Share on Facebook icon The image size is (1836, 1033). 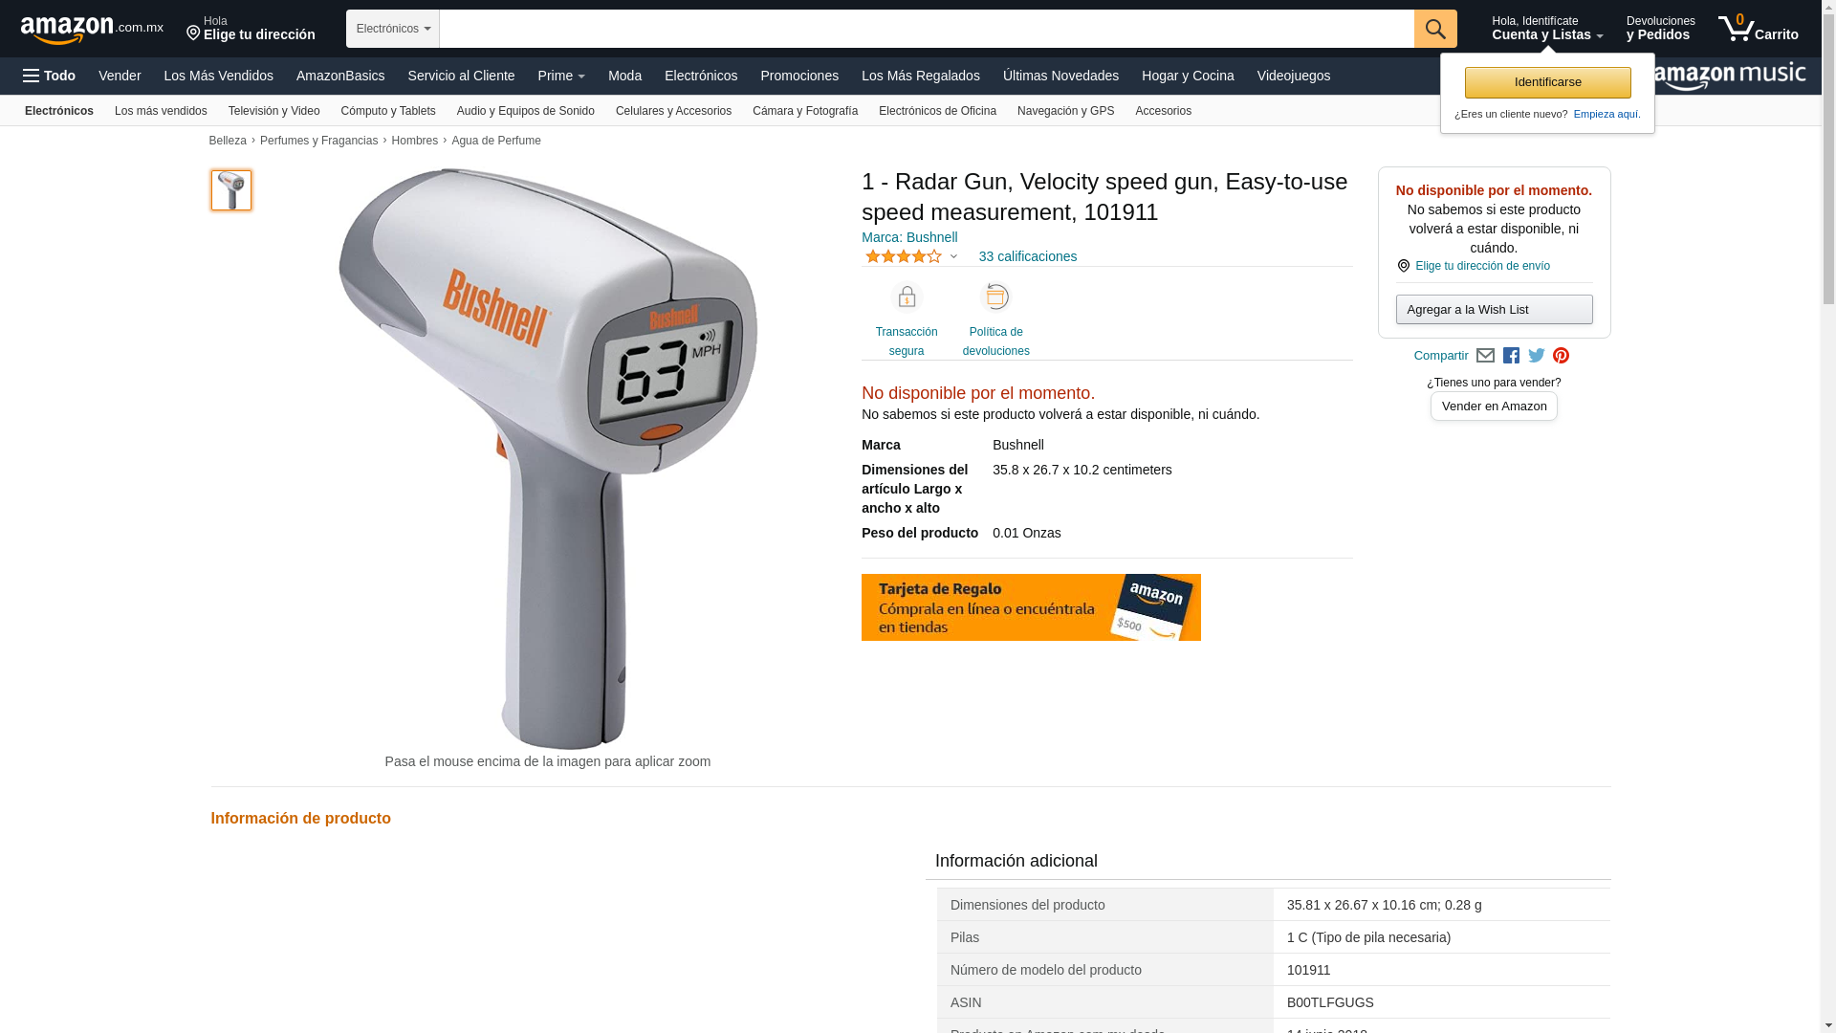[x=1511, y=356]
